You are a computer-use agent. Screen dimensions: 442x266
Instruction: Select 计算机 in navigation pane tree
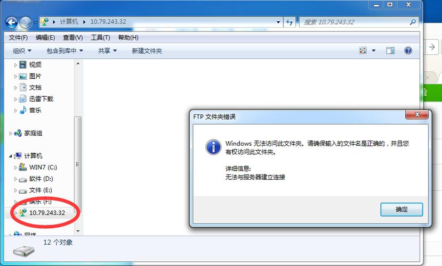tap(33, 156)
